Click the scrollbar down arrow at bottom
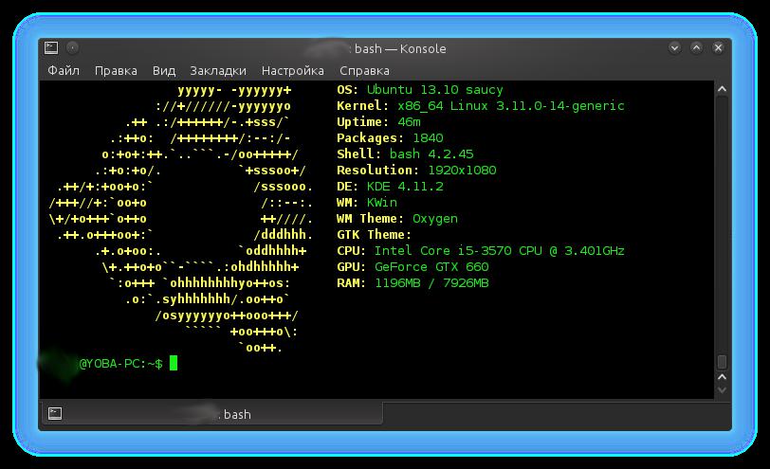The image size is (770, 469). [x=722, y=390]
